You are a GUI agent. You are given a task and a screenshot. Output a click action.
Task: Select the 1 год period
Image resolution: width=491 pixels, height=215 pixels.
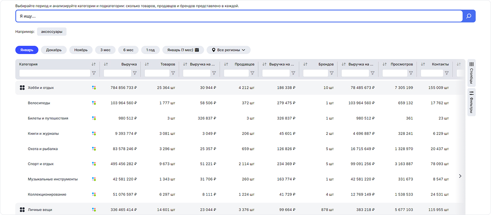tap(150, 50)
